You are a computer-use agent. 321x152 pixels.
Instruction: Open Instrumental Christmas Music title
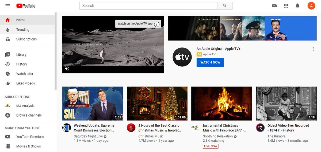[x=224, y=128]
